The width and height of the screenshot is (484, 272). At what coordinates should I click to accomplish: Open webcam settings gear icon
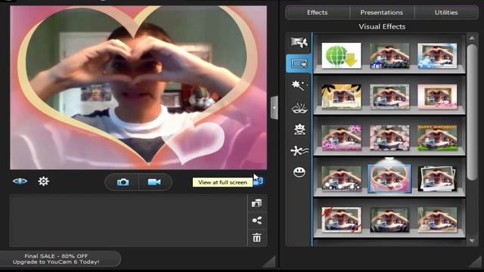[x=44, y=181]
